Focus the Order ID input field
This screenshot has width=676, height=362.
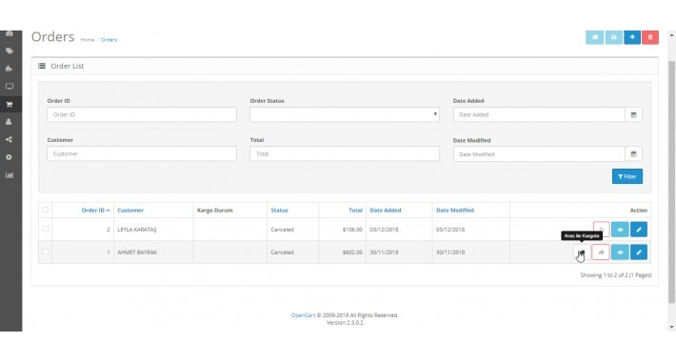click(142, 114)
